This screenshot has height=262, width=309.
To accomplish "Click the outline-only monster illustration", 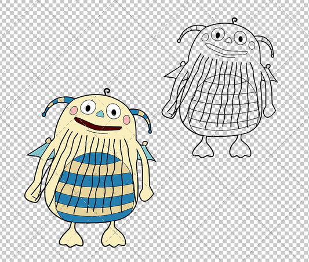I will click(x=220, y=88).
